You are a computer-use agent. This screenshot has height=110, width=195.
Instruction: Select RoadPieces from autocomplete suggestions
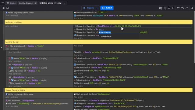pos(106,37)
